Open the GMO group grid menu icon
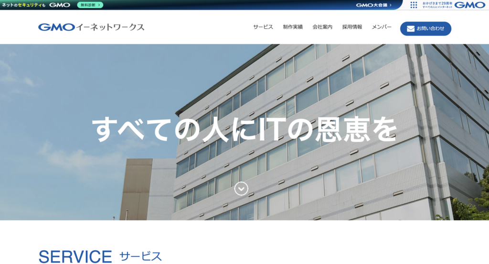This screenshot has width=489, height=264. (x=414, y=5)
